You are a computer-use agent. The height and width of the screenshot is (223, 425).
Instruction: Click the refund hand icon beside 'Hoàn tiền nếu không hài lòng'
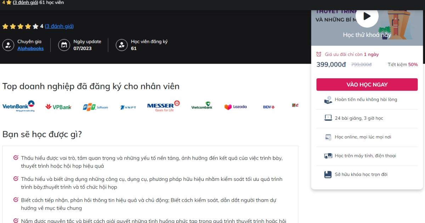tap(327, 99)
